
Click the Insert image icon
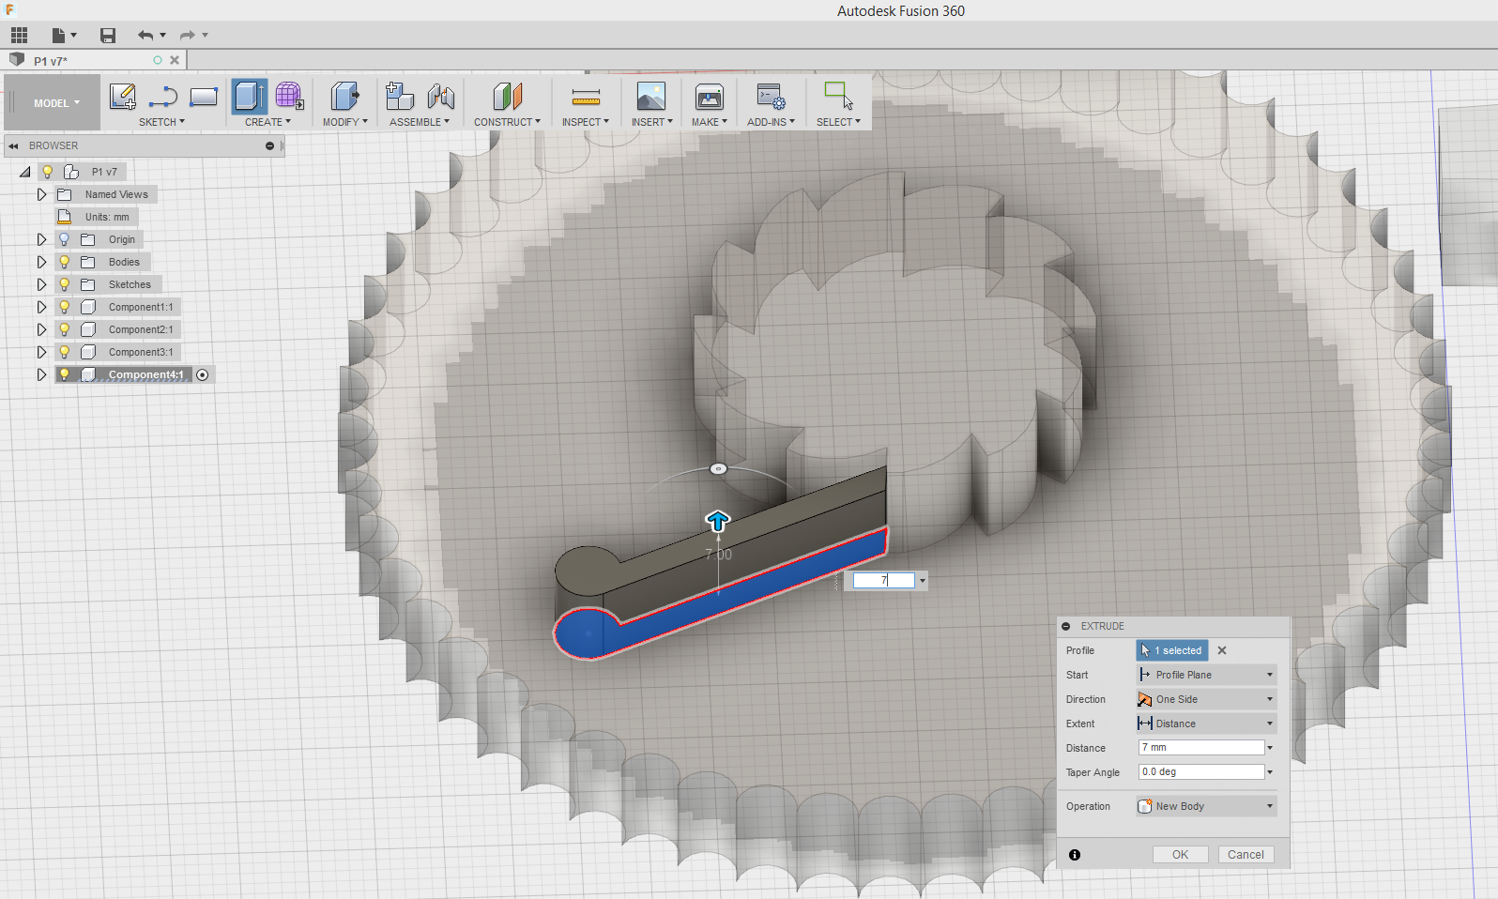(651, 96)
